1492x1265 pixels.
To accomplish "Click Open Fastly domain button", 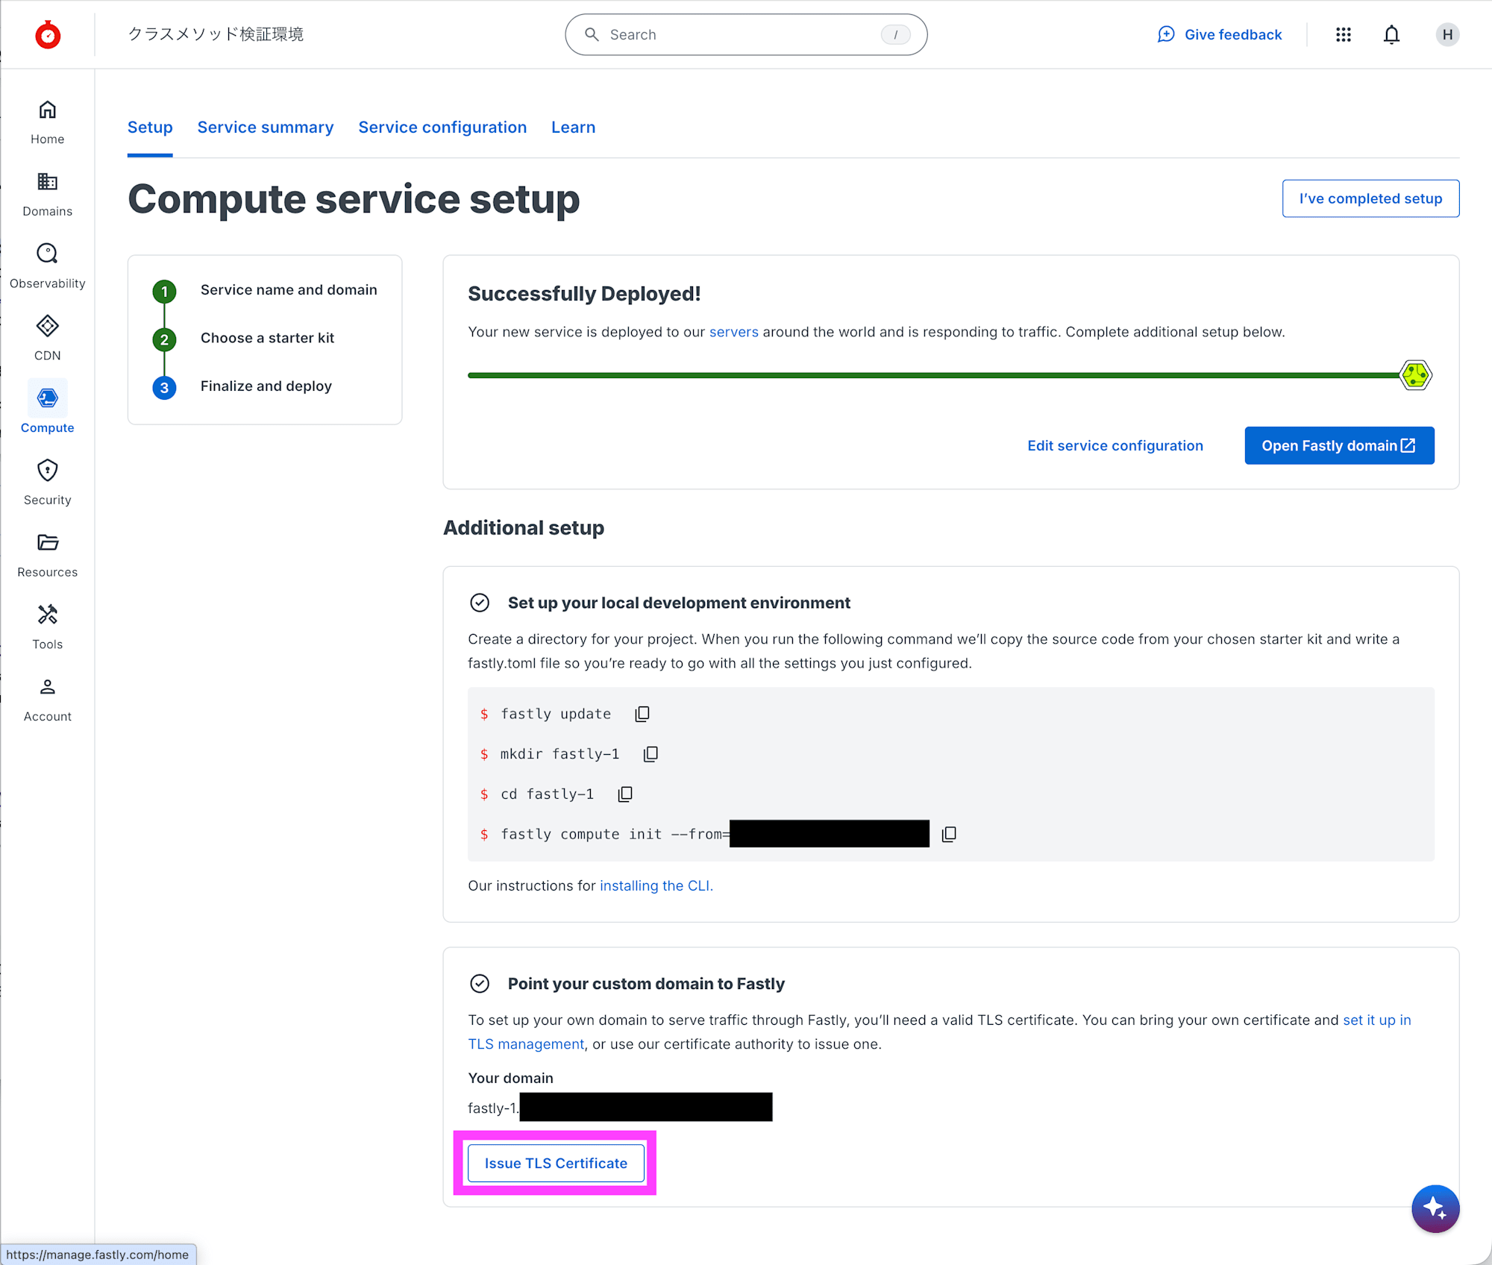I will (x=1339, y=445).
